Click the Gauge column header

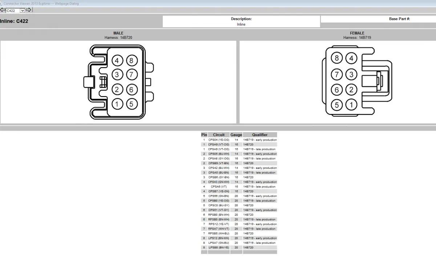pyautogui.click(x=236, y=135)
